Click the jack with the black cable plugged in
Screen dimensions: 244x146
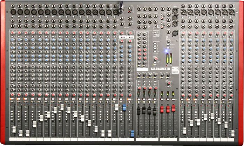[120, 10]
